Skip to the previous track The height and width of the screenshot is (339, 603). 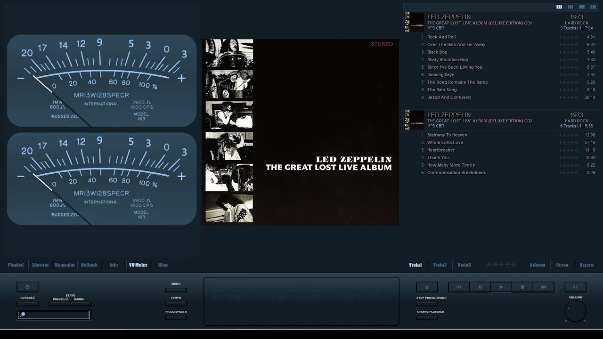[459, 287]
